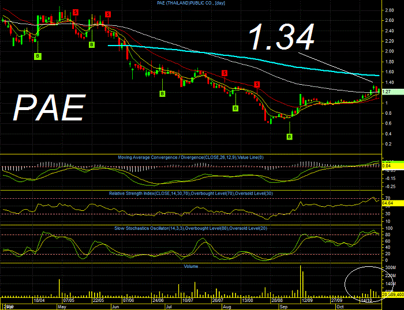The height and width of the screenshot is (310, 404).
Task: Select the 1.60 price axis label
Action: (x=390, y=72)
